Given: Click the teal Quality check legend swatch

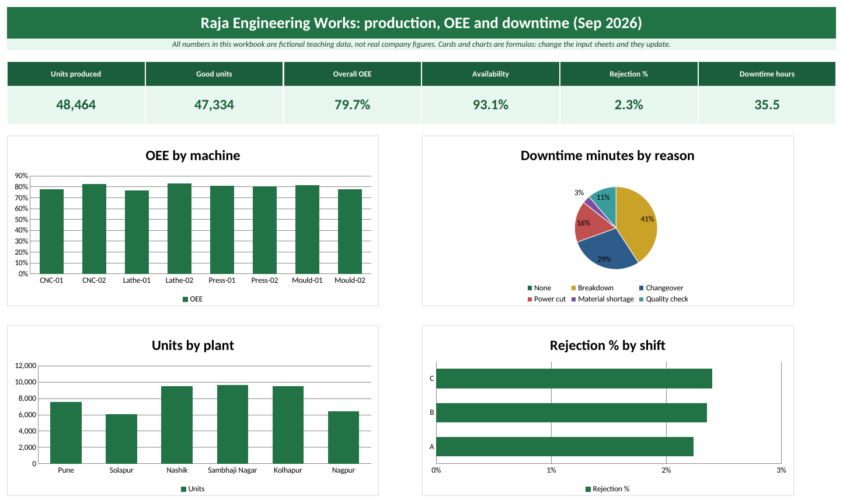Looking at the screenshot, I should point(641,299).
